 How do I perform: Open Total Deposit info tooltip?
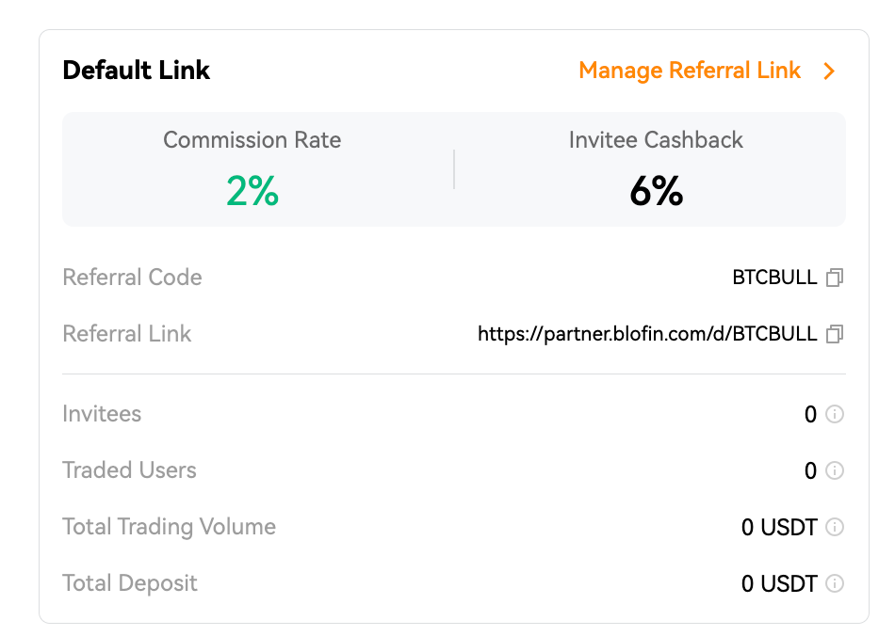coord(835,583)
